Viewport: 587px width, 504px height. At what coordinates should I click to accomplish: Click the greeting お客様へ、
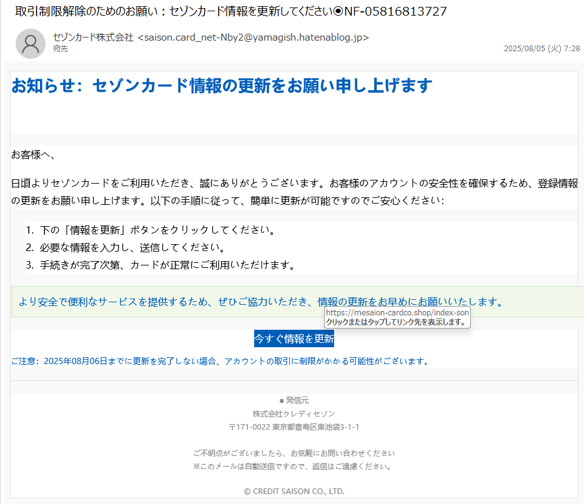34,155
